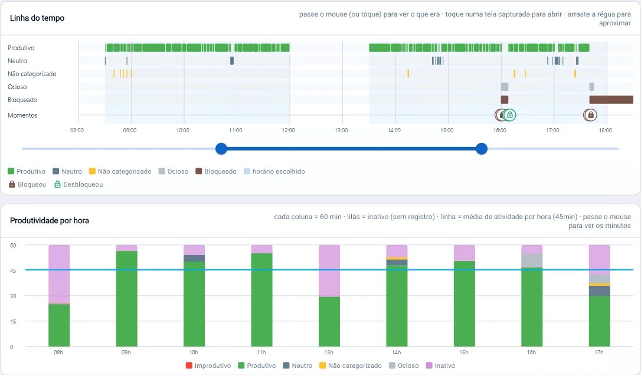Click the lock icon beside Bloqueou legend
This screenshot has width=641, height=375.
coord(12,184)
